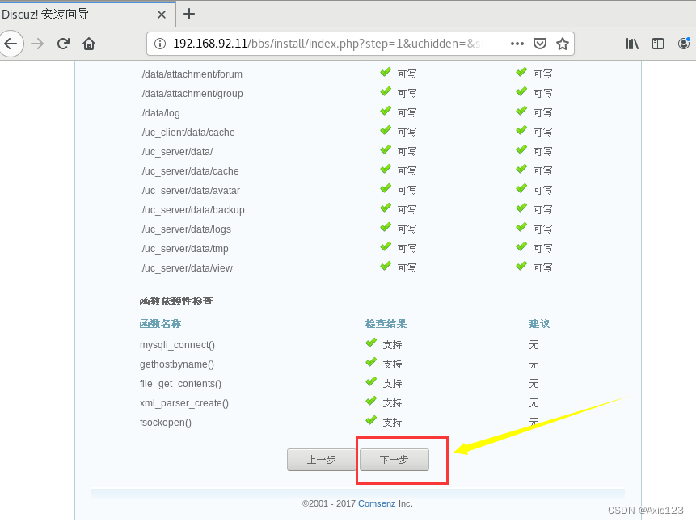696x522 pixels.
Task: Click the gethostbyname() function name
Action: (177, 364)
